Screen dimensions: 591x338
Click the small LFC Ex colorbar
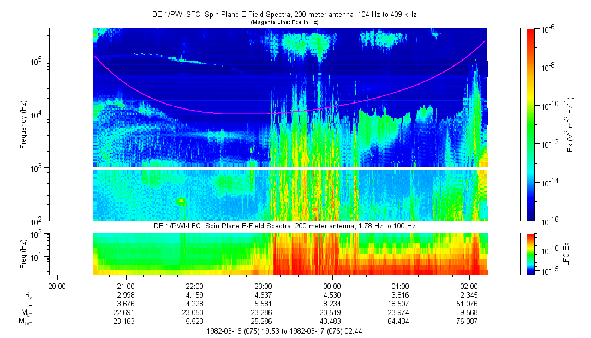[x=532, y=253]
